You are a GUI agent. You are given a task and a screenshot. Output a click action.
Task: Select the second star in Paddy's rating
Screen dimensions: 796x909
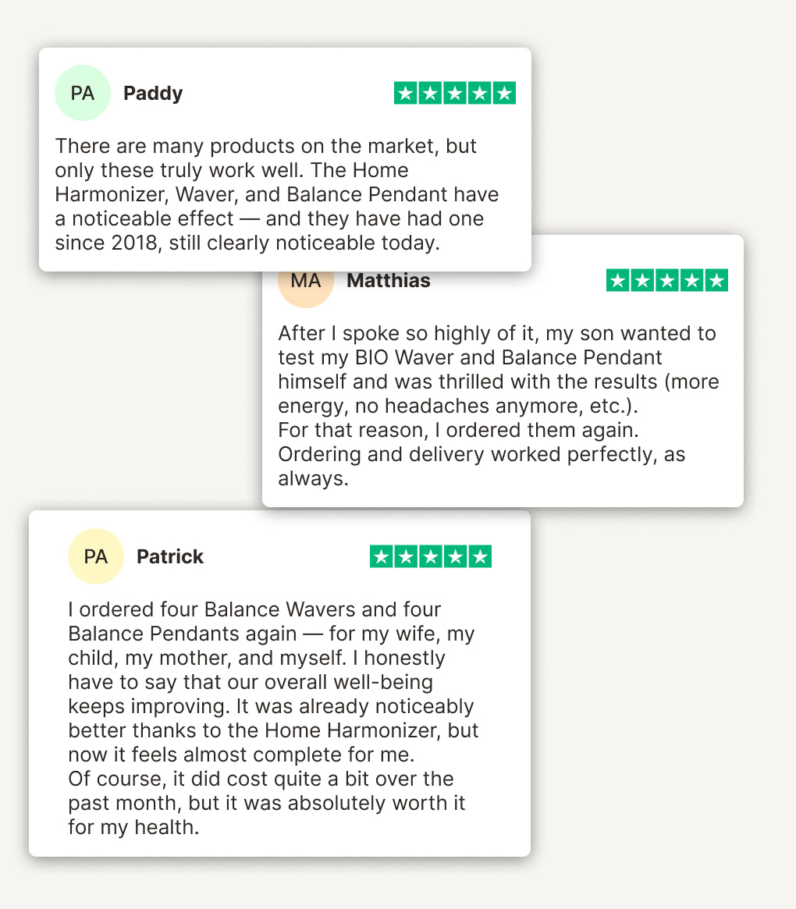(430, 94)
